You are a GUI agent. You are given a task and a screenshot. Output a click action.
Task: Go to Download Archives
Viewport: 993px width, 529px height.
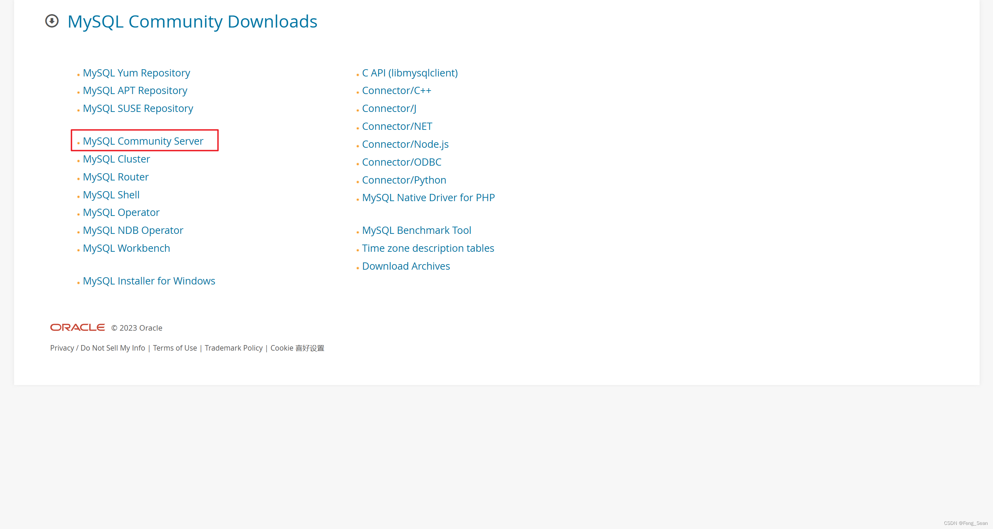point(406,266)
